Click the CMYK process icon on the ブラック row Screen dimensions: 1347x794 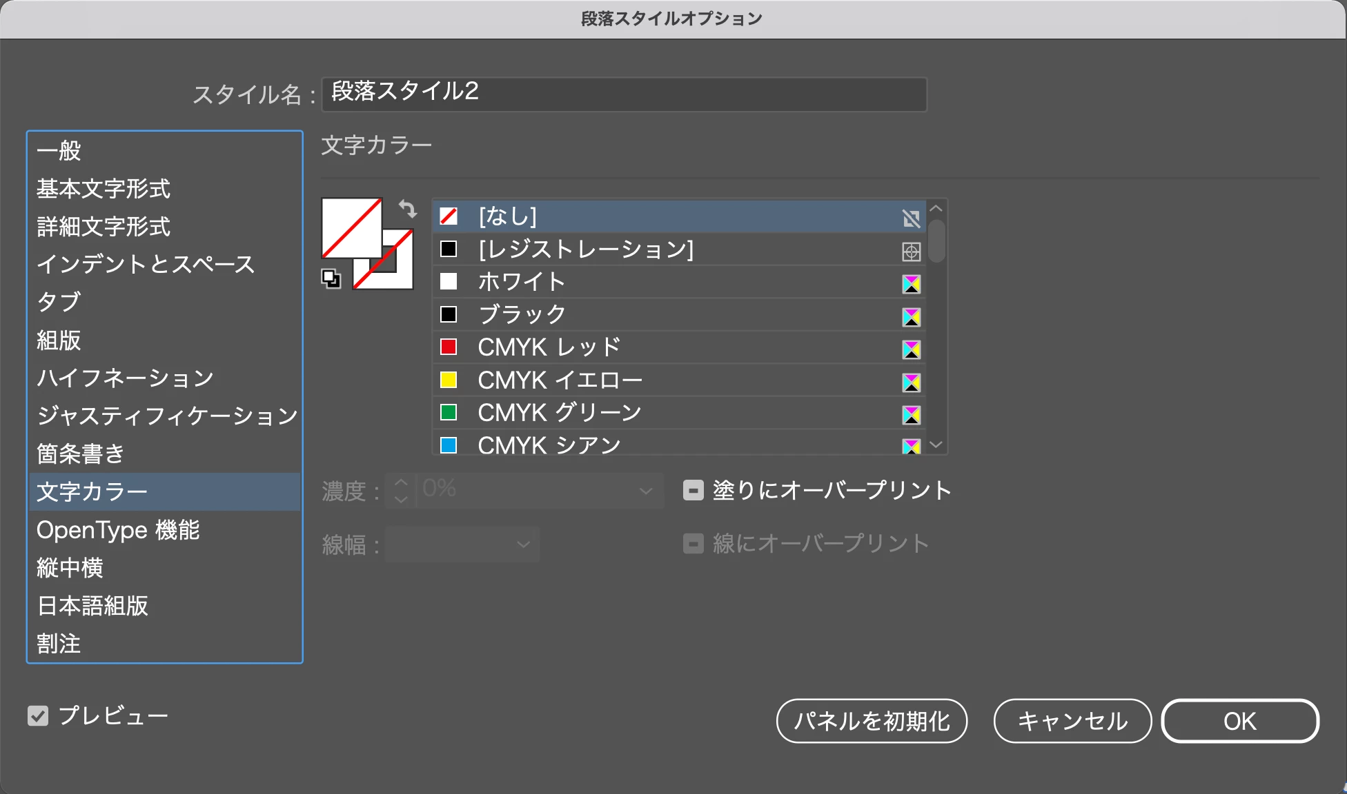[911, 317]
